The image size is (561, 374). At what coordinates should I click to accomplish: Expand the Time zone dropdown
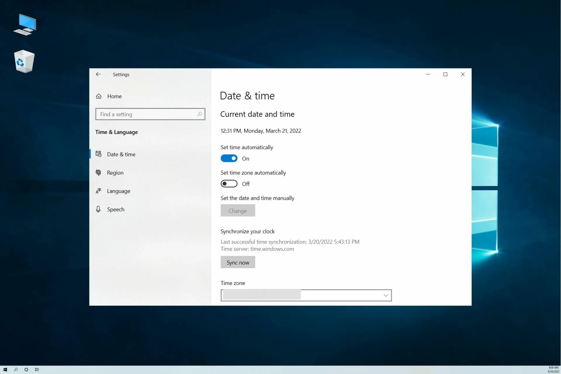[x=306, y=295]
